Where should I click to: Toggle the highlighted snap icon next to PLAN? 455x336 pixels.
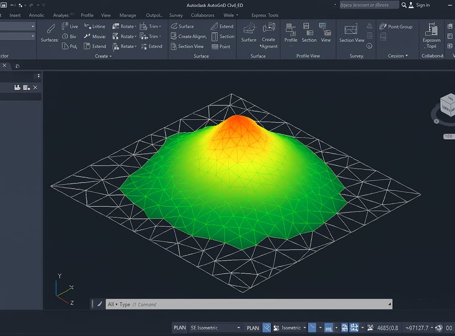coord(267,328)
